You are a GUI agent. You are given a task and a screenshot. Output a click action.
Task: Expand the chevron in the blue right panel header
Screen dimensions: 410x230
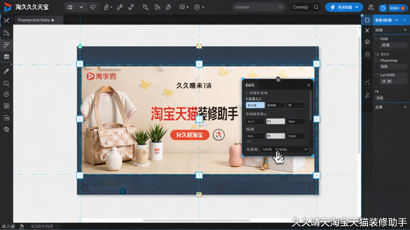pyautogui.click(x=396, y=20)
